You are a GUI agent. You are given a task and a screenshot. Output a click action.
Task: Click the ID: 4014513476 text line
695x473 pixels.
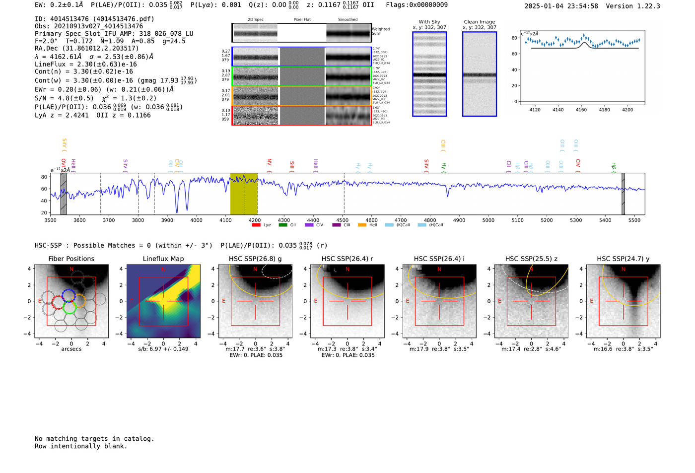[94, 19]
